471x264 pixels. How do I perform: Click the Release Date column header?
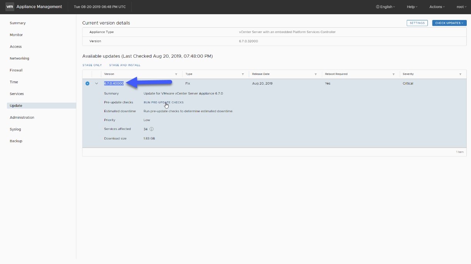click(x=261, y=74)
